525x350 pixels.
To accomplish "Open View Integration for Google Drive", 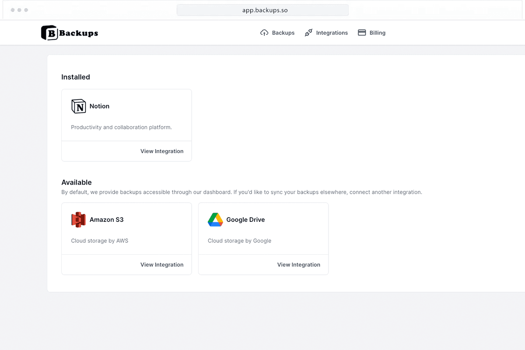I will 298,264.
